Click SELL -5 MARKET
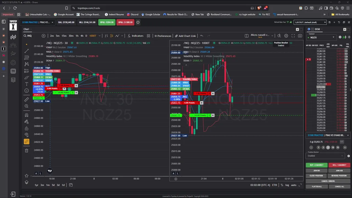Viewport: 352px width, 198px height. [339, 165]
